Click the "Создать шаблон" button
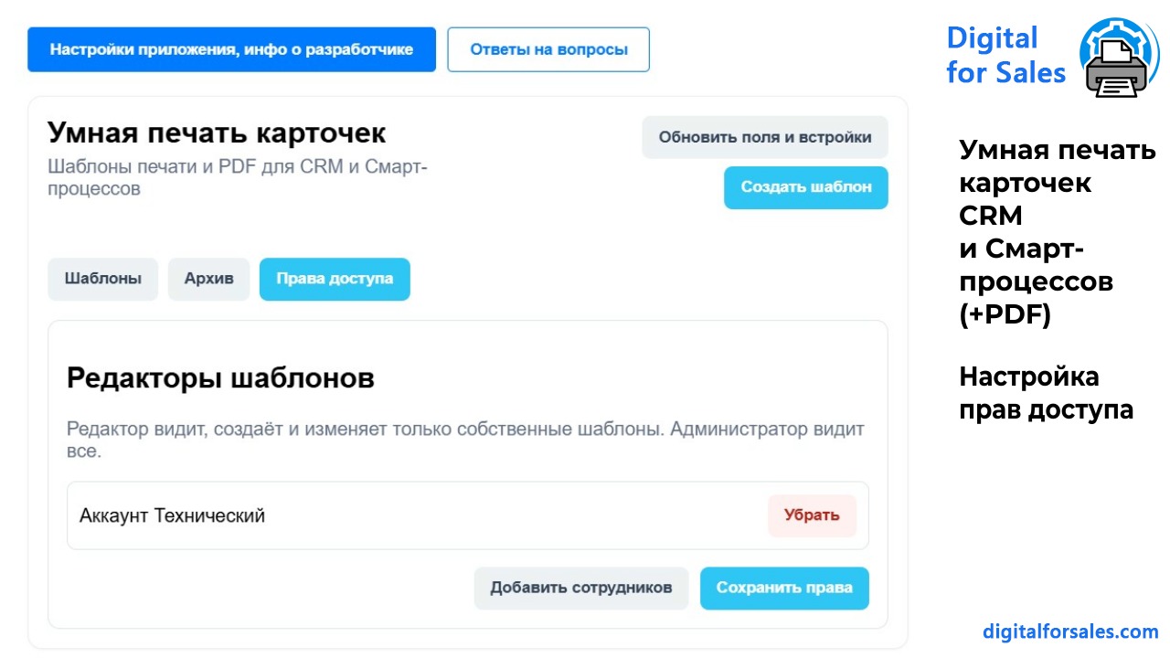Viewport: 1170px width, 658px height. (806, 187)
